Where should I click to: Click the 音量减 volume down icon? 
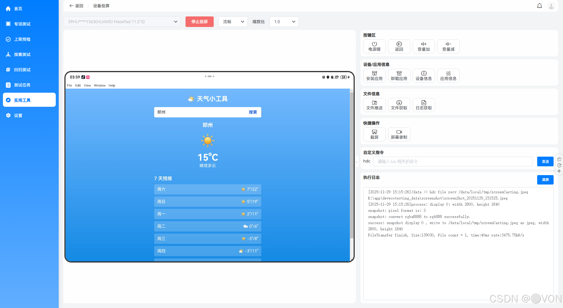click(x=448, y=46)
